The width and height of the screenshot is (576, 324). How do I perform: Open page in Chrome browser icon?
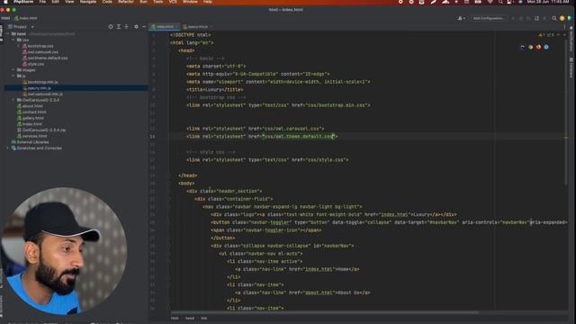click(x=530, y=47)
